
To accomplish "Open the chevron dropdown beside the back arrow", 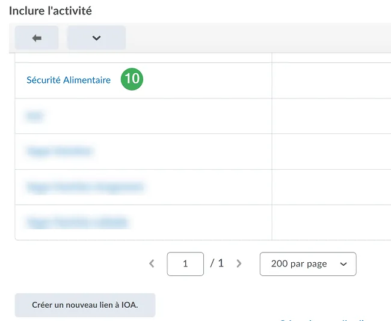I will 96,38.
